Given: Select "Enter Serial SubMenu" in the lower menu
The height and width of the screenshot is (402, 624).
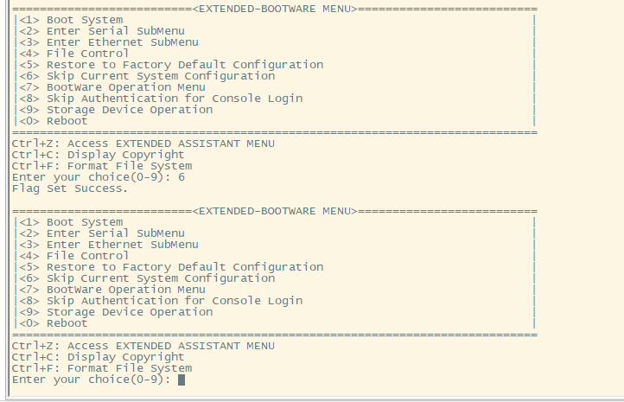Looking at the screenshot, I should point(115,233).
